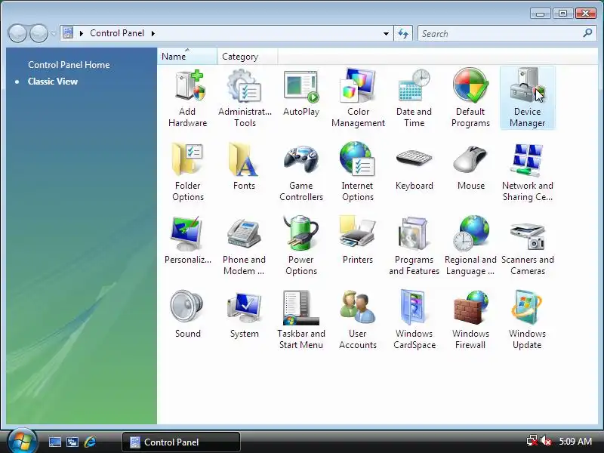Select Control Panel taskbar button
604x453 pixels.
pyautogui.click(x=181, y=442)
